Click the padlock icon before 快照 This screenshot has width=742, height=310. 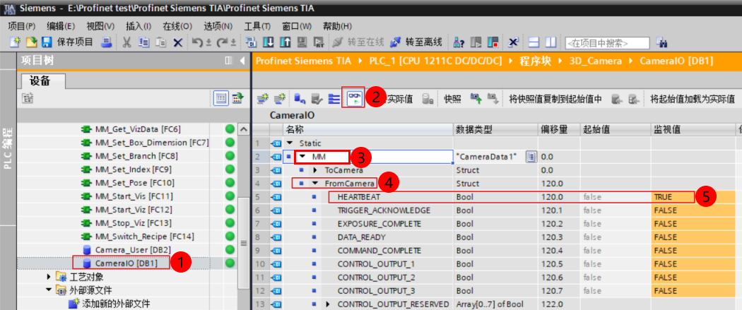[428, 98]
